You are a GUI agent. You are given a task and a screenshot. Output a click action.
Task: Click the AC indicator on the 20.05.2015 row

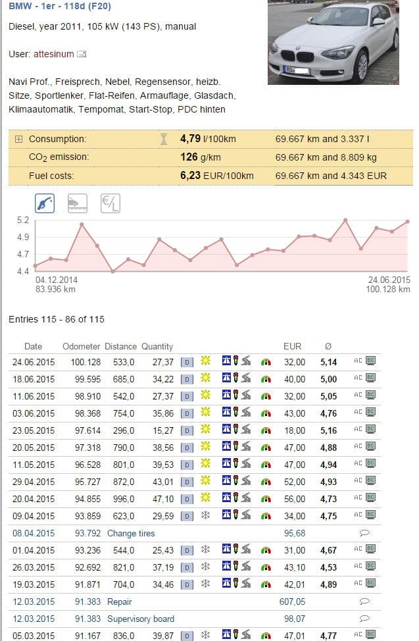358,448
